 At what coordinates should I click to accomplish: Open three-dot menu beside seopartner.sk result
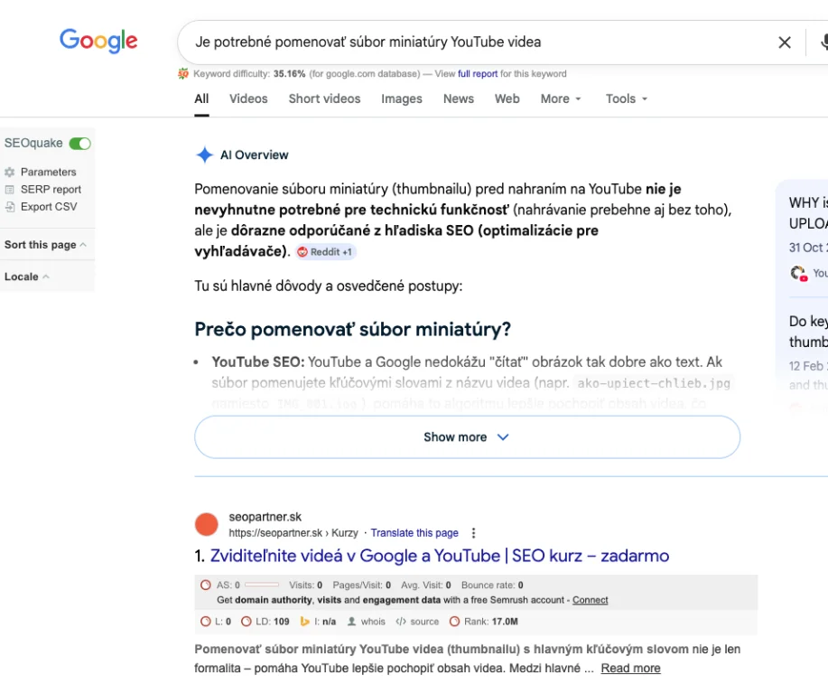(x=473, y=533)
